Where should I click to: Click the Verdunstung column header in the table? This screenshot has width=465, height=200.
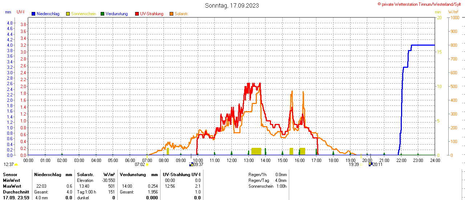[x=133, y=175]
